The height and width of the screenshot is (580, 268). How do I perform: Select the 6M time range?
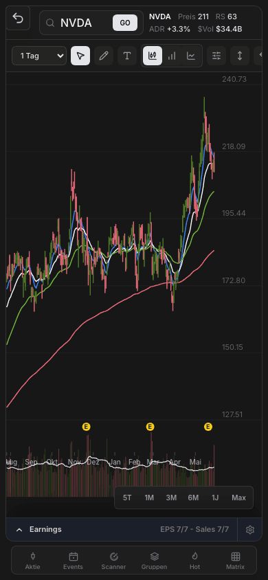tap(193, 498)
